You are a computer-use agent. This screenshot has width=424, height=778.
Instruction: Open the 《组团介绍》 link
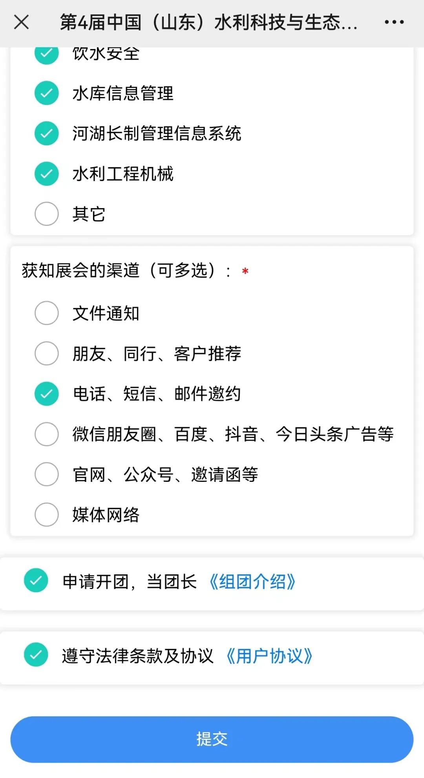tap(252, 582)
